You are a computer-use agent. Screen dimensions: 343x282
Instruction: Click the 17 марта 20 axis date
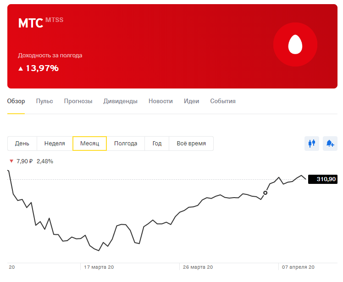99,267
